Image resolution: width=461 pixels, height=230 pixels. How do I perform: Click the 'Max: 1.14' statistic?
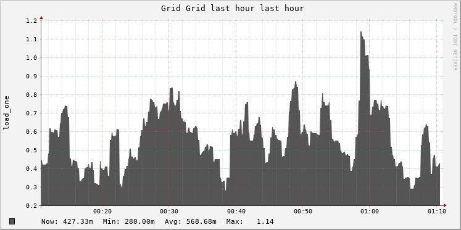(250, 221)
